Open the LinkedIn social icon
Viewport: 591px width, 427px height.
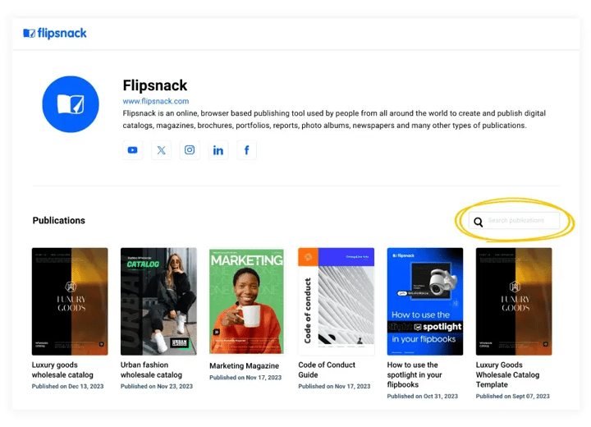(218, 150)
